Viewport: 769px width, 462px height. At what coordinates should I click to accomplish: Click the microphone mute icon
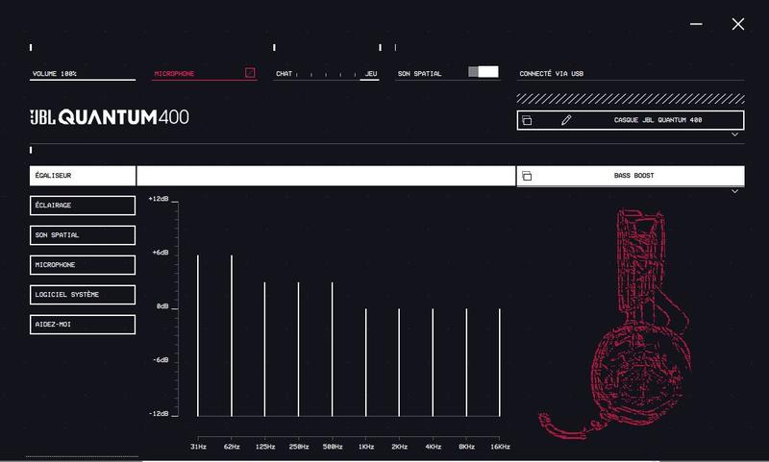point(250,73)
